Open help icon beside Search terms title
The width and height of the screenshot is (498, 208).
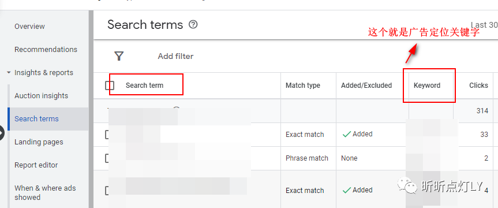(x=193, y=24)
